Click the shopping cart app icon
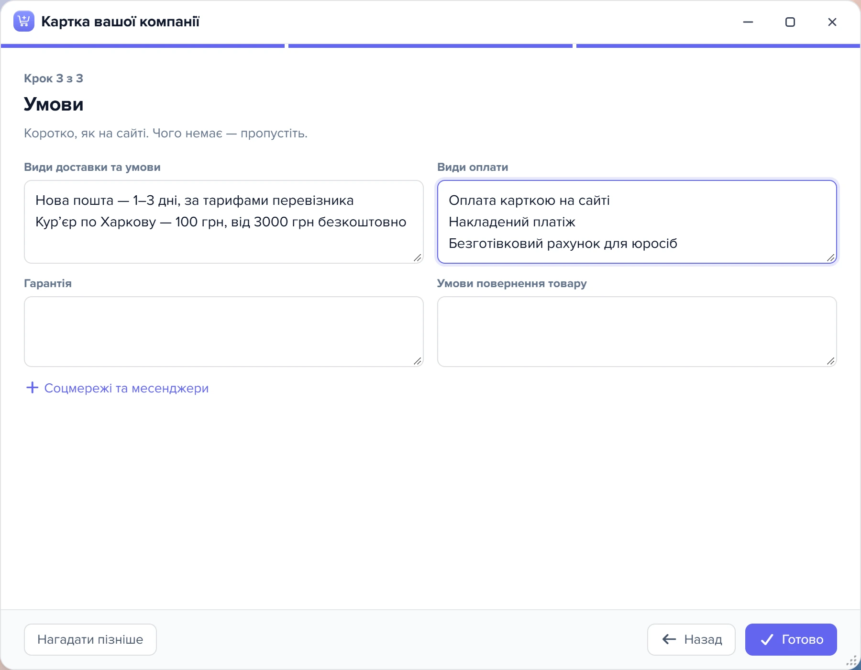Viewport: 861px width, 670px height. pyautogui.click(x=24, y=21)
